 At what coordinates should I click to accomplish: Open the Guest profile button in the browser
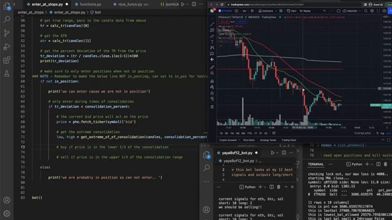pos(376,4)
